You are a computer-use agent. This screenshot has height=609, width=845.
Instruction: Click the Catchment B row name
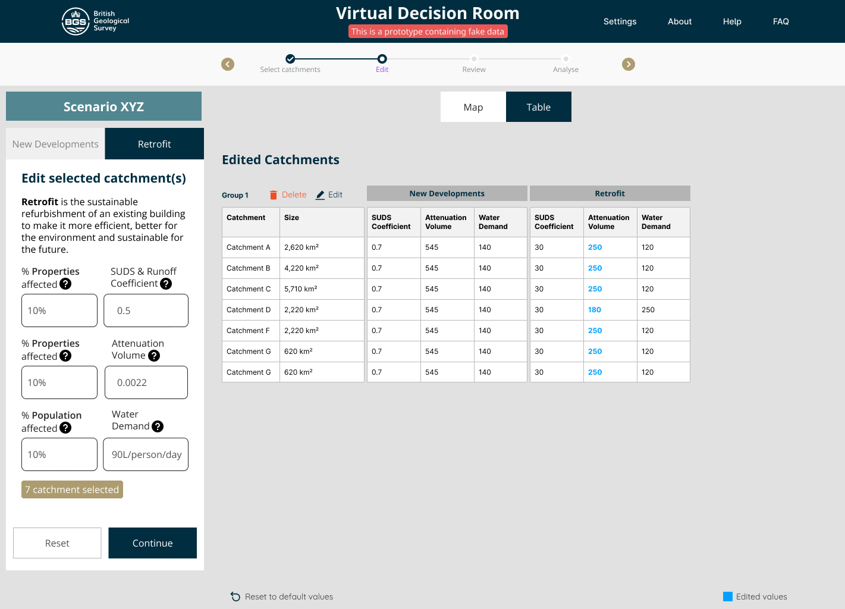[249, 268]
